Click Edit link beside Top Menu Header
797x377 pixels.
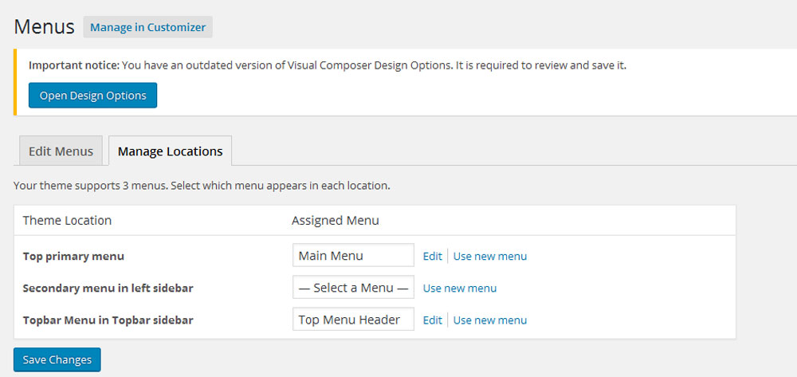(432, 320)
